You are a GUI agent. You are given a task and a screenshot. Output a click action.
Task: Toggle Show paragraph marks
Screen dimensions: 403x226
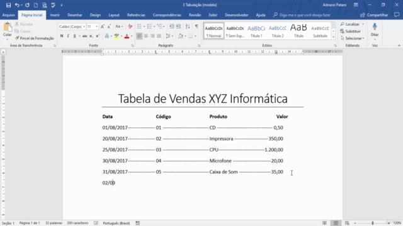[196, 26]
